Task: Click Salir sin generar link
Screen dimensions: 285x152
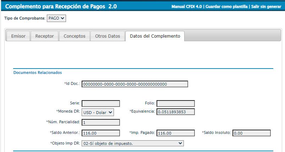Action: tap(266, 7)
